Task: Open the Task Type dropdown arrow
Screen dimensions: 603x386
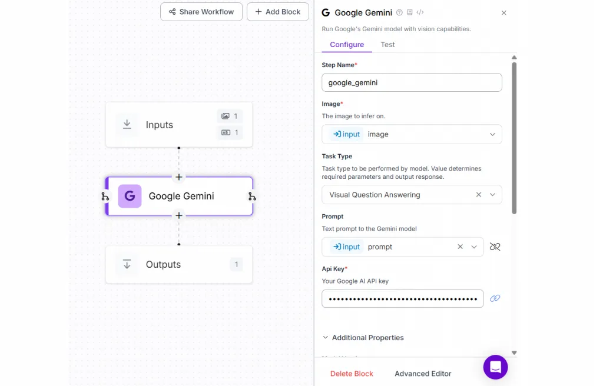Action: [492, 195]
